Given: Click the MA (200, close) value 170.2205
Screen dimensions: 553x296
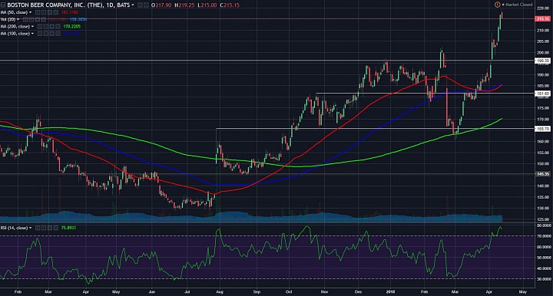Looking at the screenshot, I should [x=72, y=26].
